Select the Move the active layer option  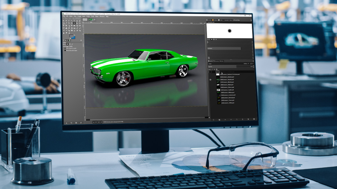point(66,50)
